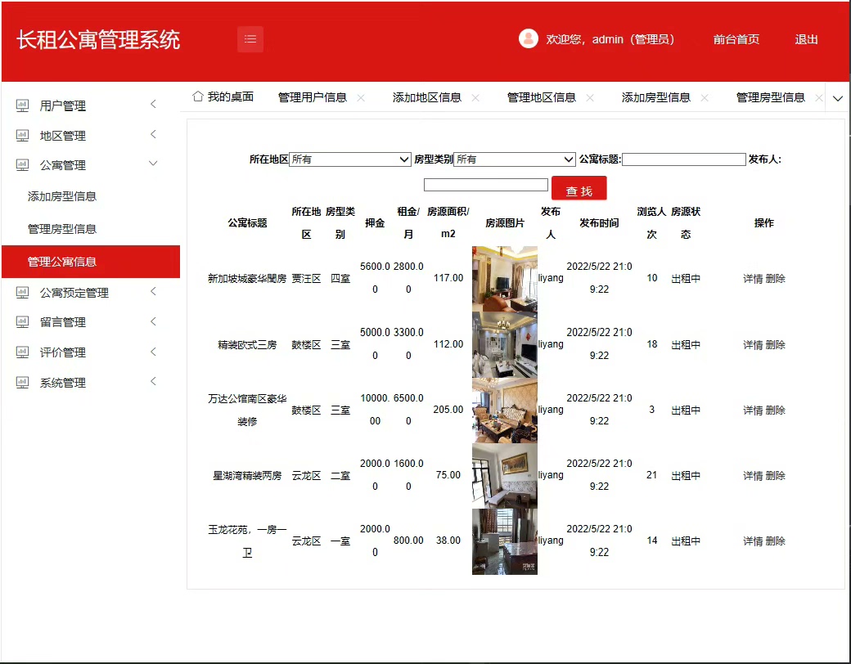Expand the 系统管理 menu chevron

pyautogui.click(x=154, y=381)
